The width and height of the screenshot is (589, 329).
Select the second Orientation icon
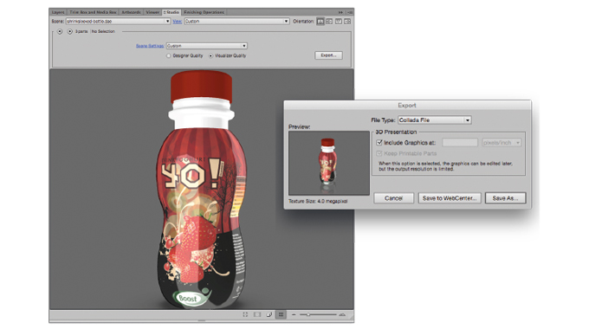[x=329, y=22]
